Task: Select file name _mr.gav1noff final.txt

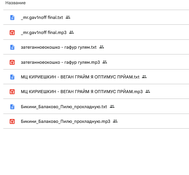Action: click(42, 17)
